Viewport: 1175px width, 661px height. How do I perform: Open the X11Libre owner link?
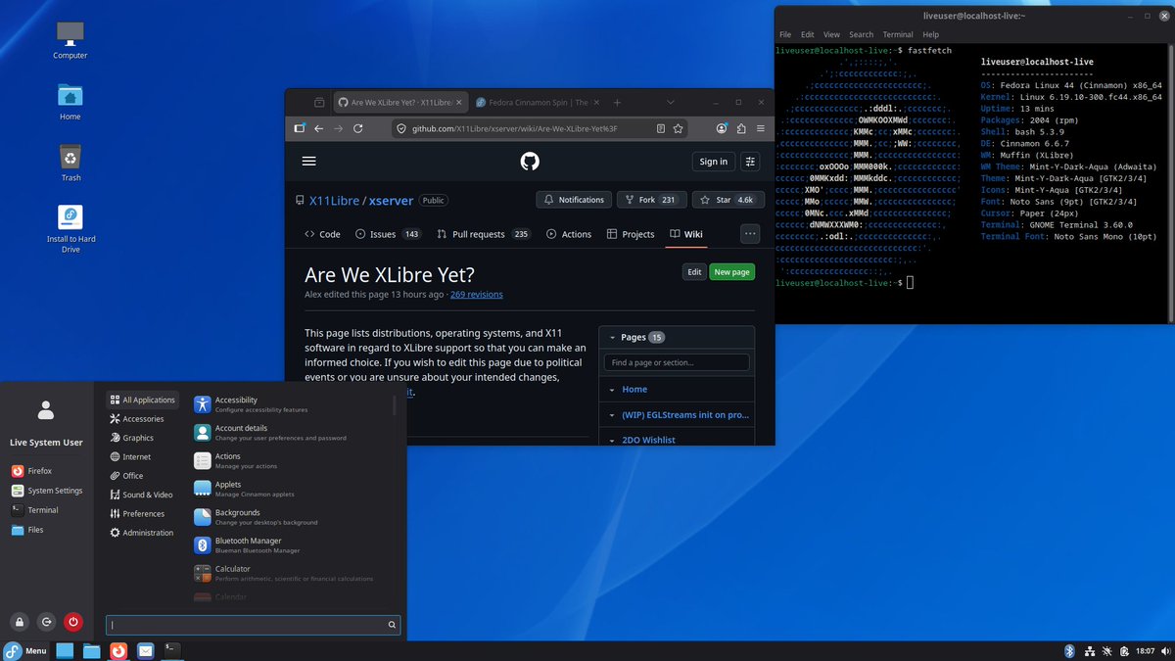[336, 200]
